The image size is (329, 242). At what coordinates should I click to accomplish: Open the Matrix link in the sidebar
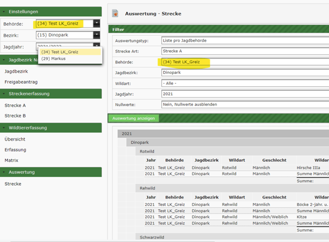click(12, 161)
